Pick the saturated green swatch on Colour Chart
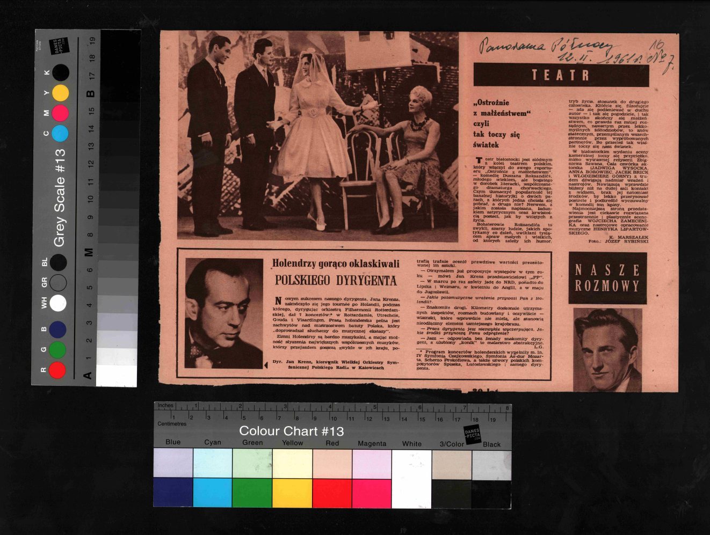This screenshot has height=535, width=710. 252,493
